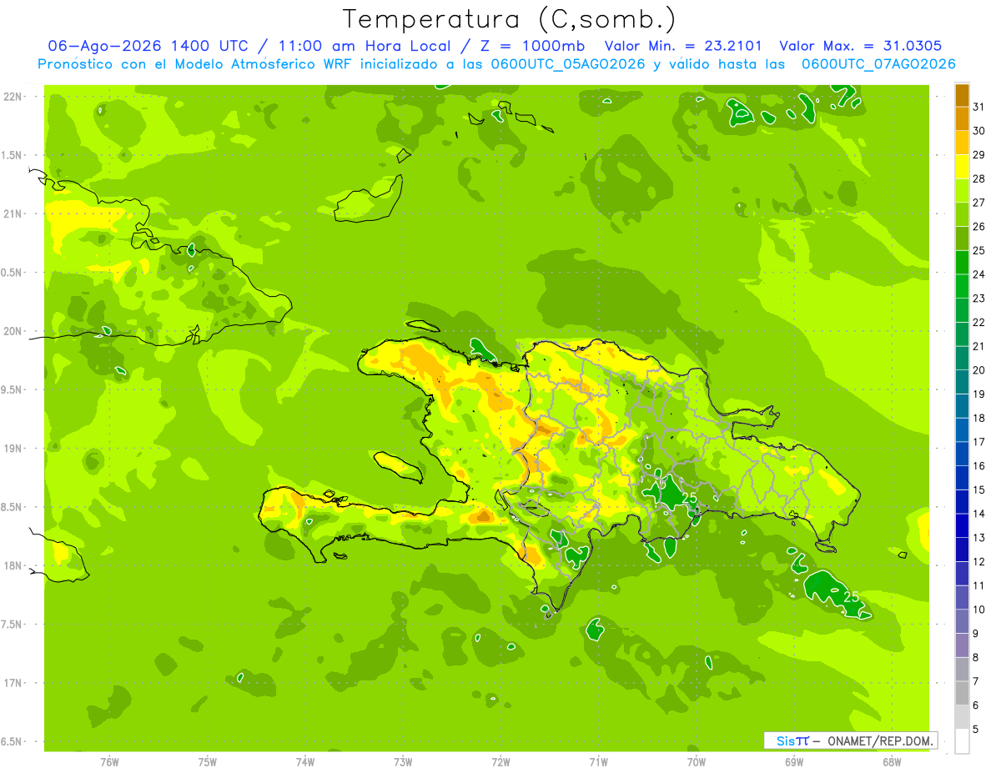
Task: Click the date text '06-Ago-2026 1400 UTC'
Action: (x=148, y=46)
